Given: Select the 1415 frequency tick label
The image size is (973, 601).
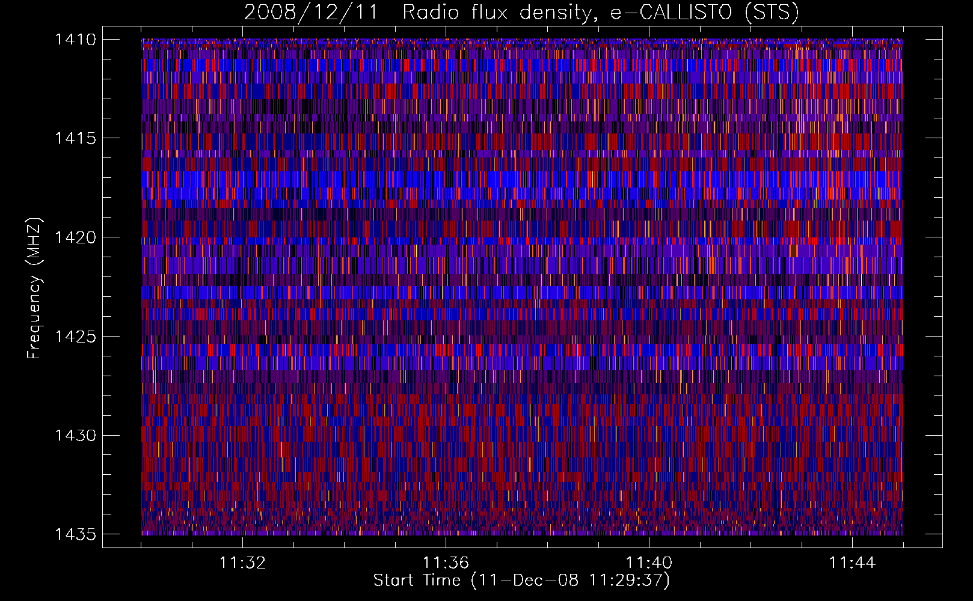Looking at the screenshot, I should pyautogui.click(x=75, y=138).
